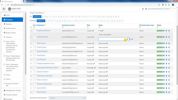178x100 pixels.
Task: Open Загальне section in sidebar
Action: (x=12, y=37)
